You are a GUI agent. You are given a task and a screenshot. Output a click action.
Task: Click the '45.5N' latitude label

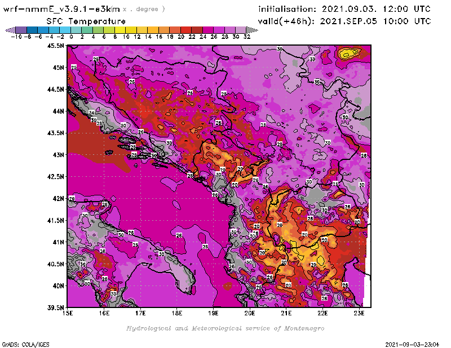(x=55, y=46)
